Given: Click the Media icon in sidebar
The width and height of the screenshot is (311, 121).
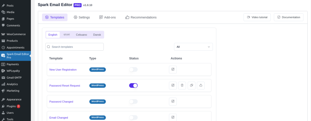Looking at the screenshot, I should (x=3, y=12).
